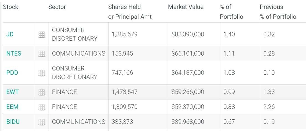
Task: Open the grid icon beside JD
Action: [42, 35]
